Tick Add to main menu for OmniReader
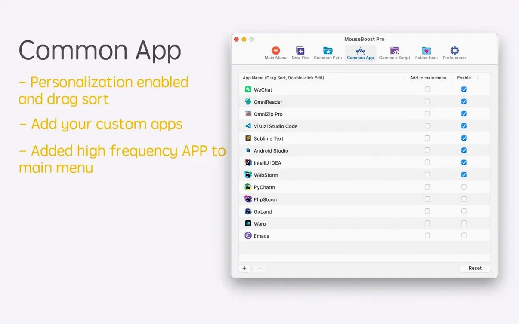 tap(427, 101)
